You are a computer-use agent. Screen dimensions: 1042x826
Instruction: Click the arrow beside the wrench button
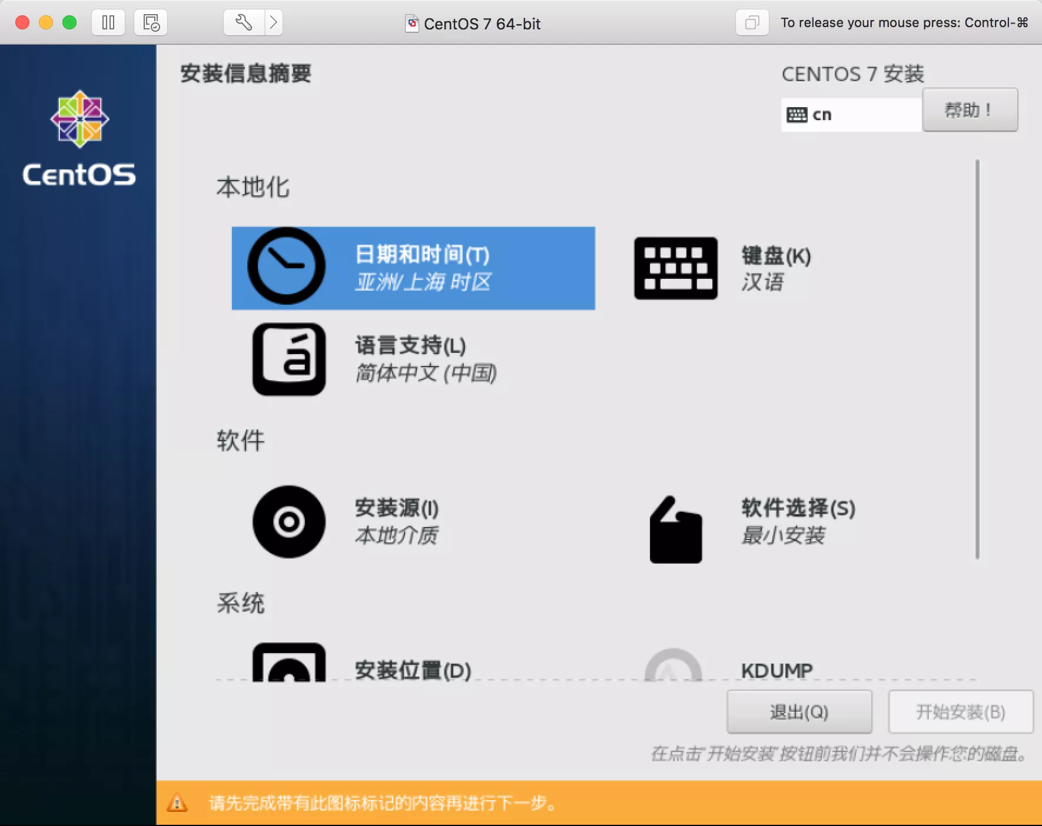pos(274,23)
